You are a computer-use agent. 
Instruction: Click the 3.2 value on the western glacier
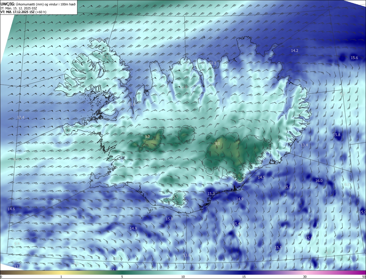147,137
